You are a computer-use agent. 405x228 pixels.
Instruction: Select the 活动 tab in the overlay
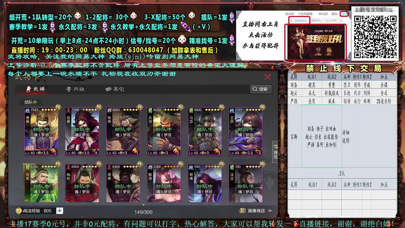pos(344,14)
